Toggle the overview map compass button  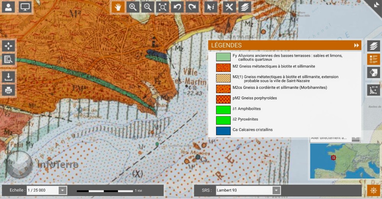[373, 191]
